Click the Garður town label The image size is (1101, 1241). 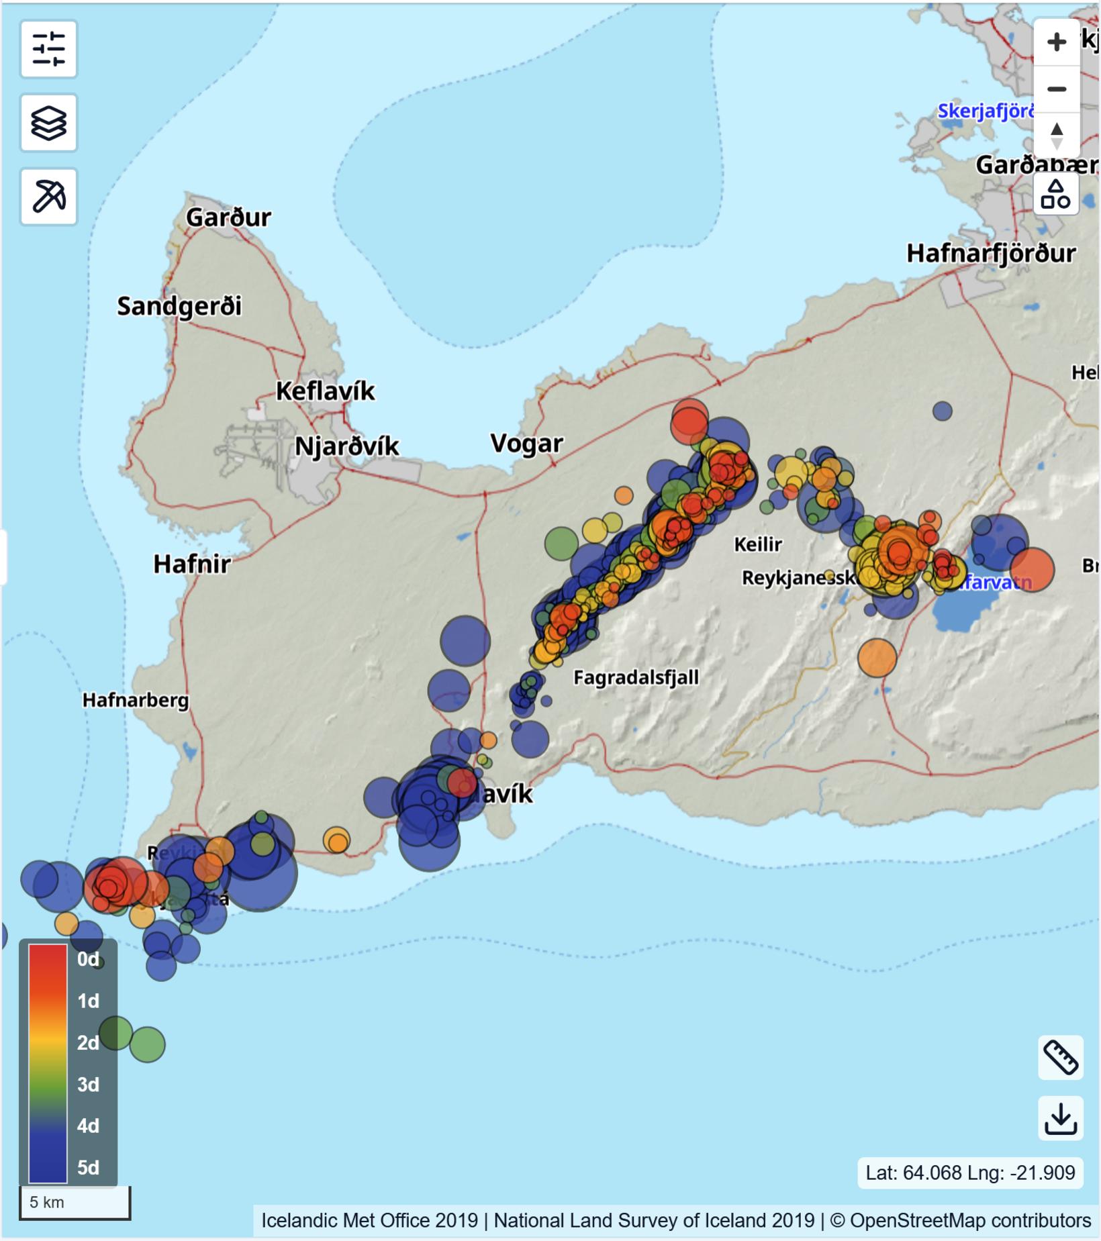(228, 217)
